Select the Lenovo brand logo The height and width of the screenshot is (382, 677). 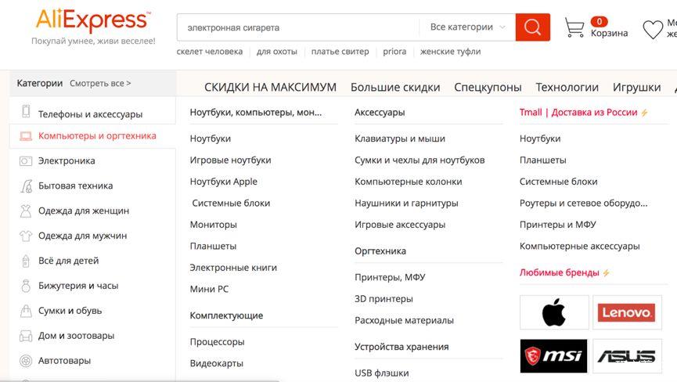click(627, 312)
